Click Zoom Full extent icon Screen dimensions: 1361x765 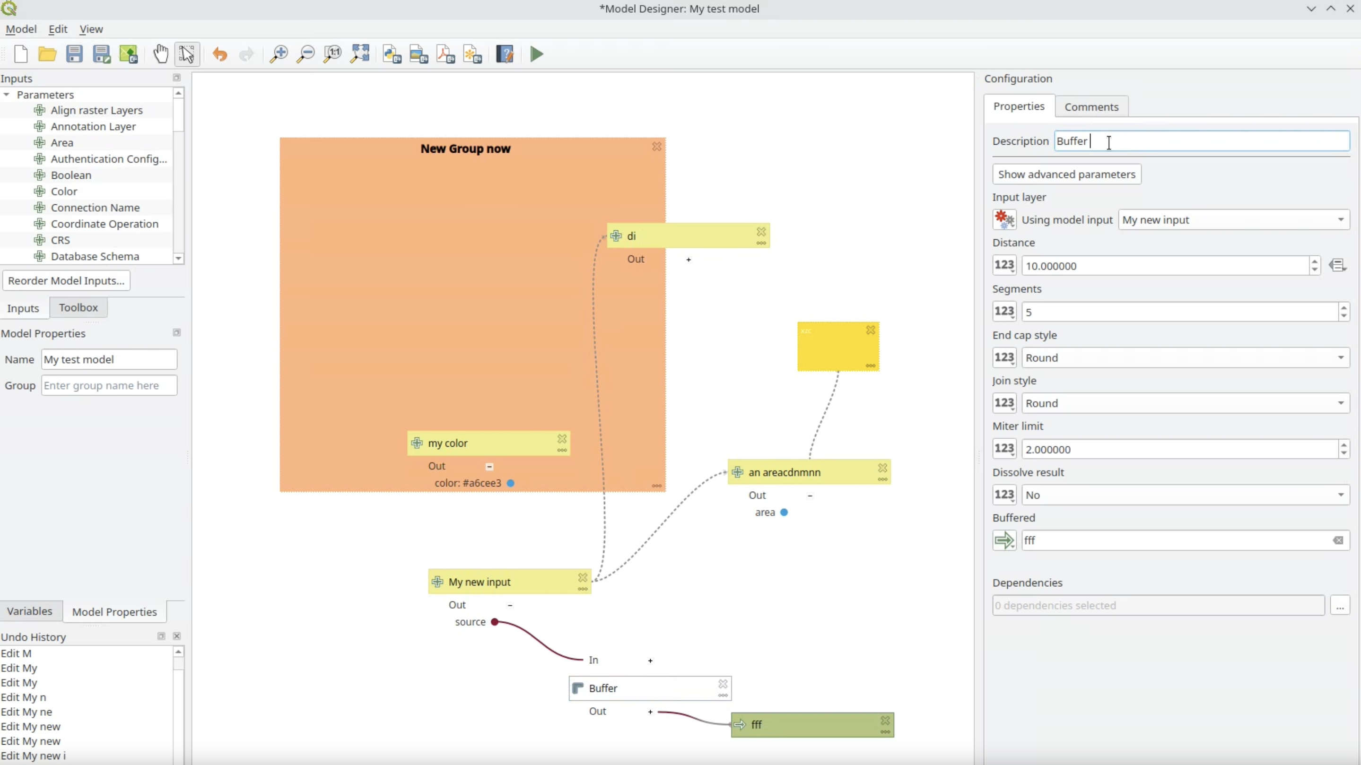(x=360, y=54)
